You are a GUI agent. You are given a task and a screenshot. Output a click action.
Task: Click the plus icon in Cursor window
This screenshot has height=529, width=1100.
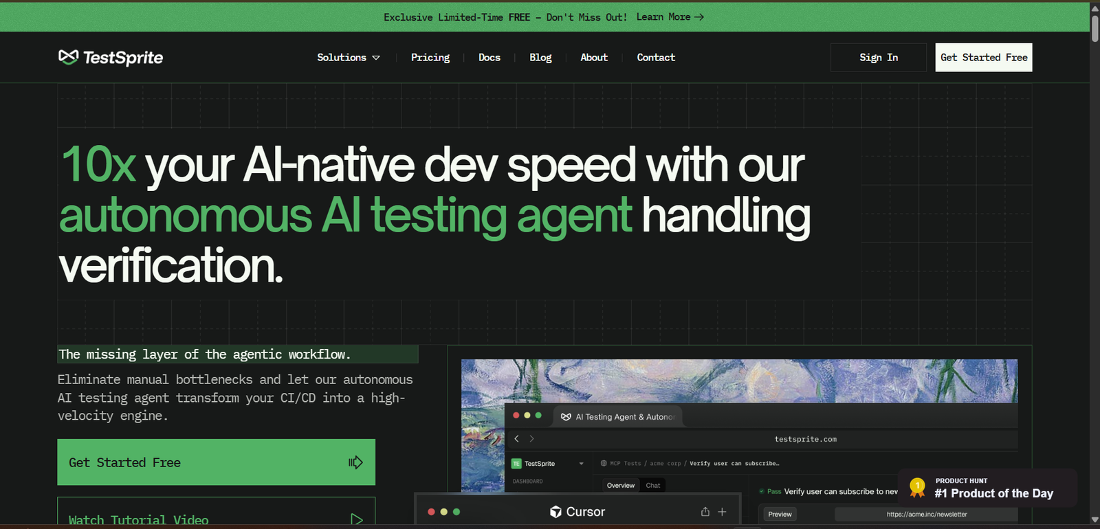click(x=723, y=512)
